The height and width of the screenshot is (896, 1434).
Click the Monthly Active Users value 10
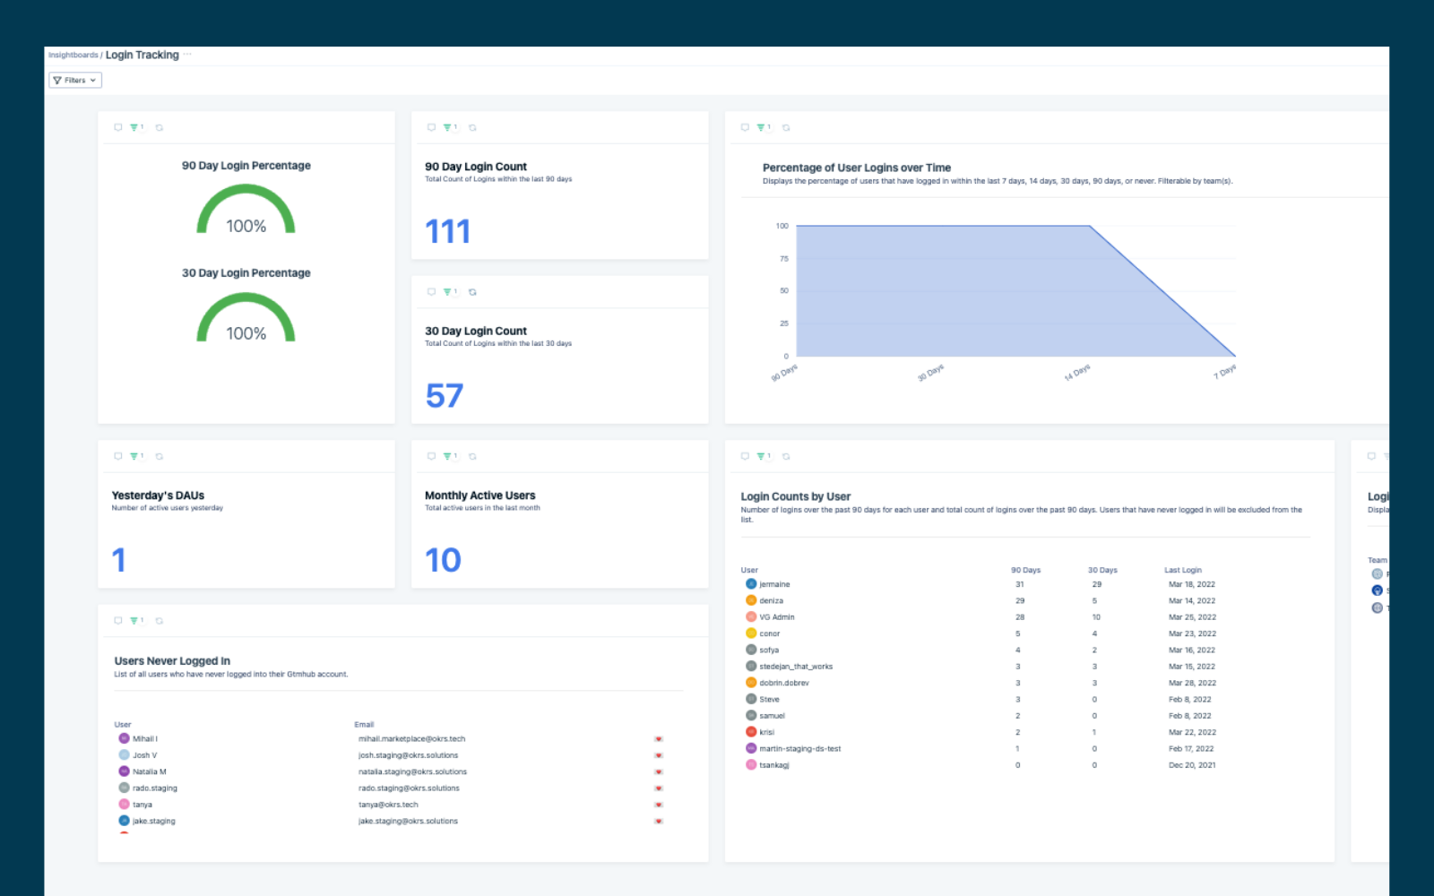click(x=443, y=561)
